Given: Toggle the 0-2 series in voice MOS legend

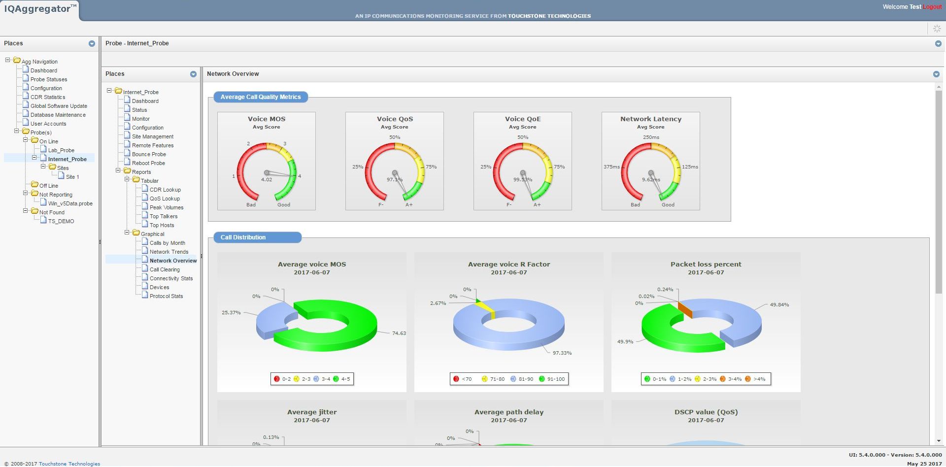Looking at the screenshot, I should pyautogui.click(x=282, y=379).
